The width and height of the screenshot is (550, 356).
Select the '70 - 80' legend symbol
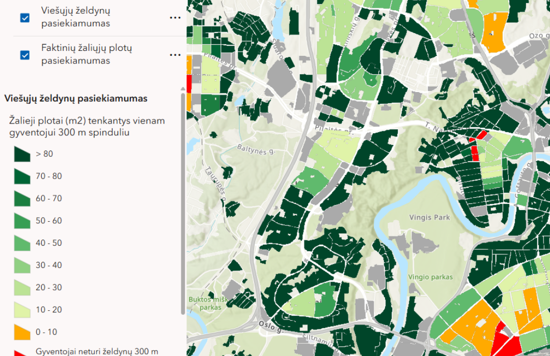point(22,177)
